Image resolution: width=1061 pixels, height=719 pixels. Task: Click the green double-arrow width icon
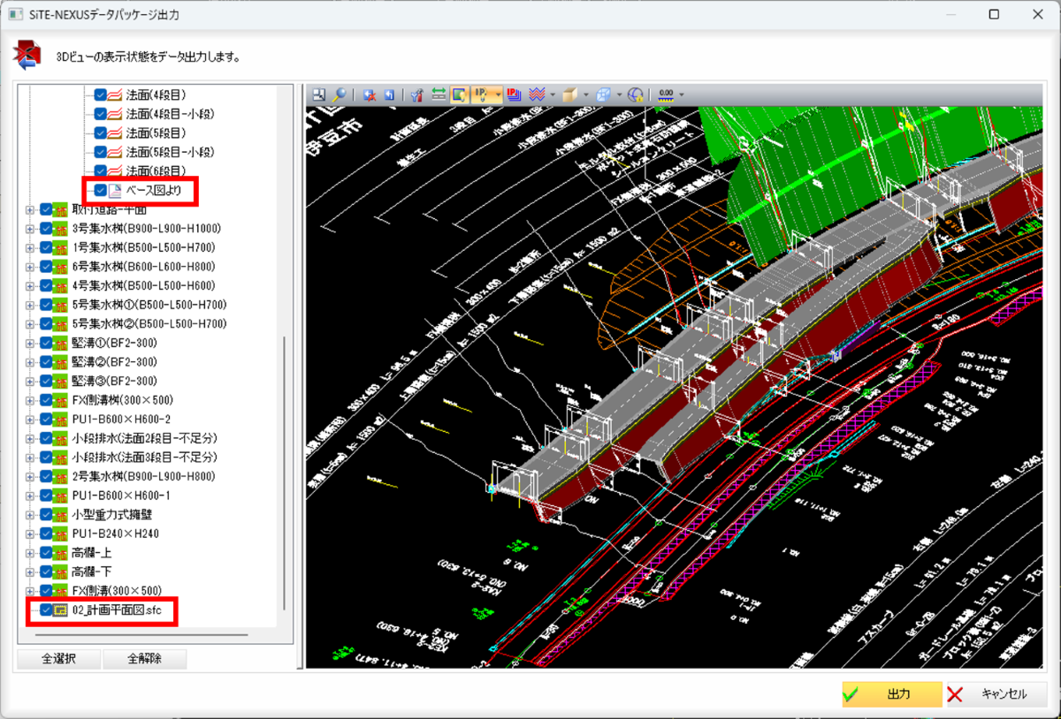point(439,95)
